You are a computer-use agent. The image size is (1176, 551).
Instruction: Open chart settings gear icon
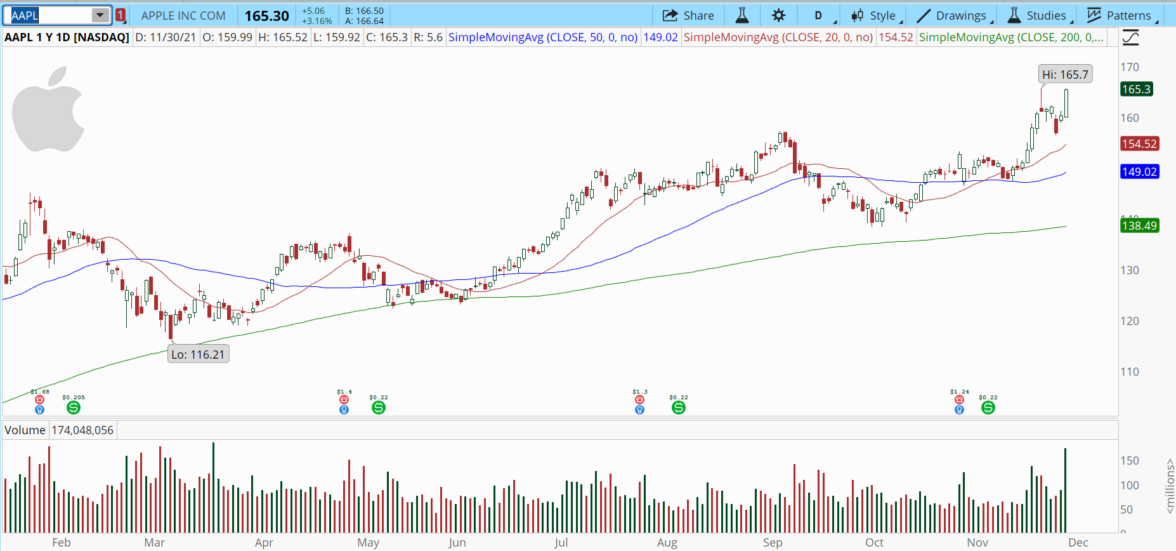point(779,15)
